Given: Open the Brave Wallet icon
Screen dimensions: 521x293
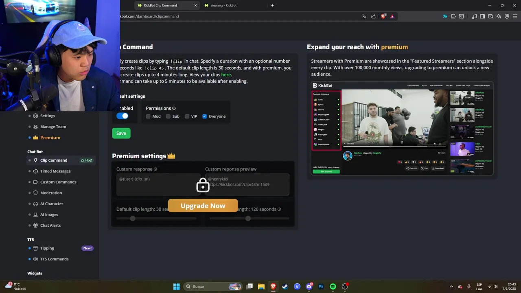Looking at the screenshot, I should (x=490, y=16).
